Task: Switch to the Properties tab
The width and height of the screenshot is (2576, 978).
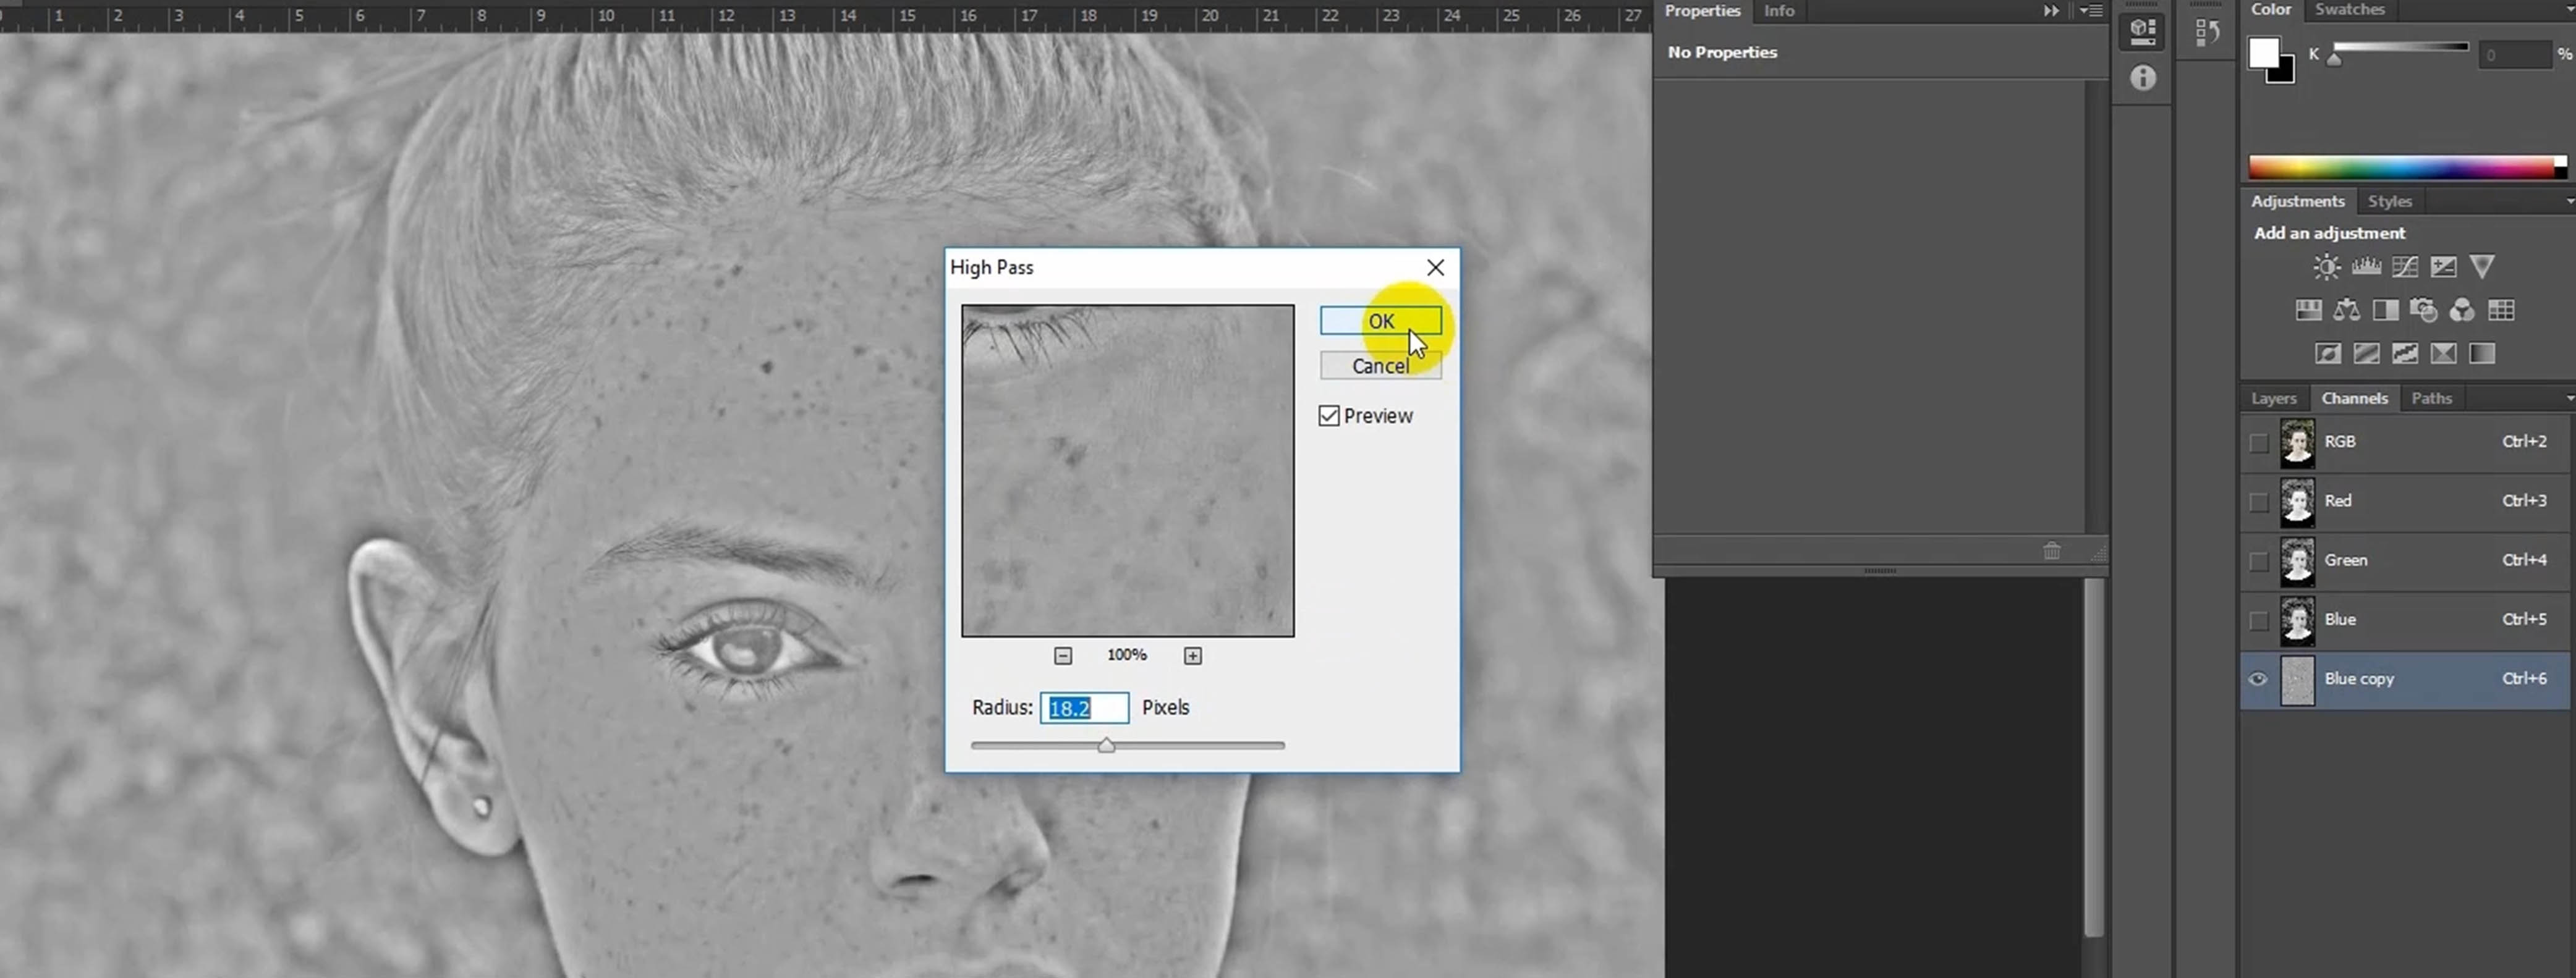Action: point(1702,11)
